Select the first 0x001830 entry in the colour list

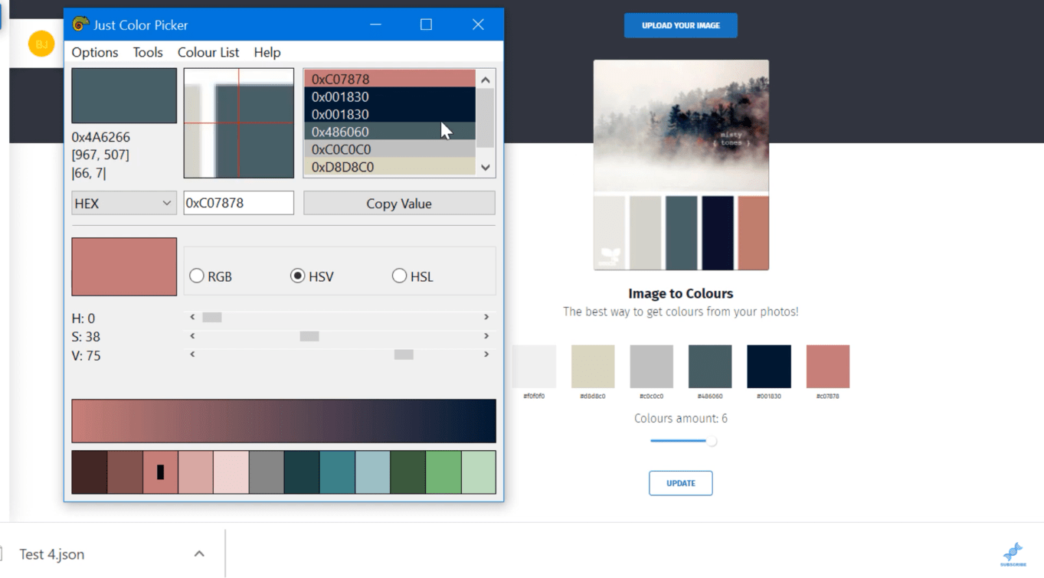pyautogui.click(x=390, y=96)
